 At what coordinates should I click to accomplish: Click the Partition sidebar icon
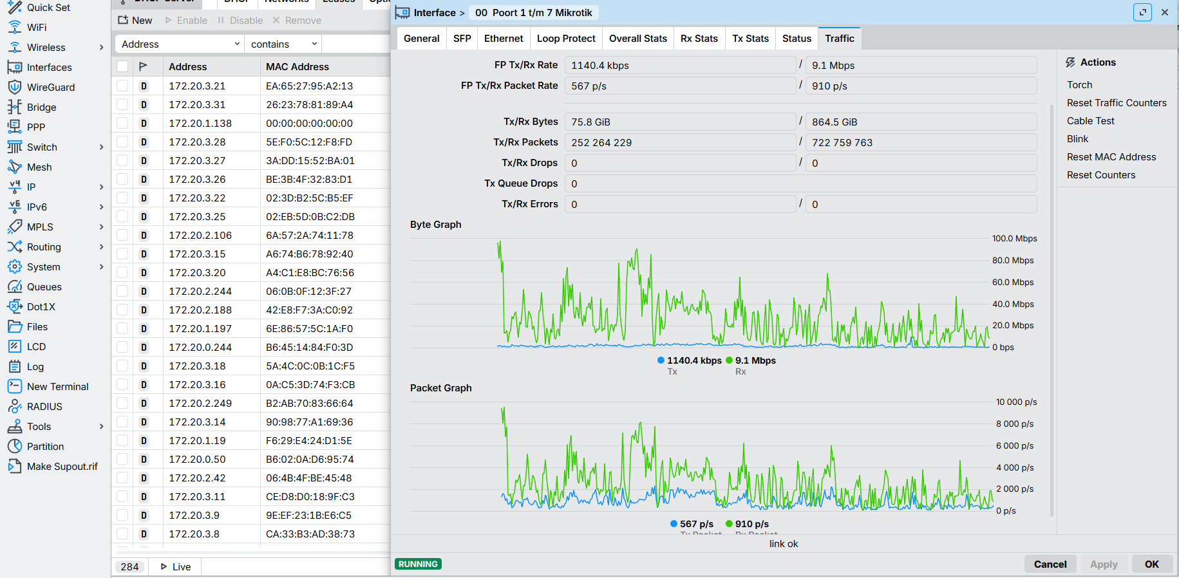pyautogui.click(x=15, y=446)
